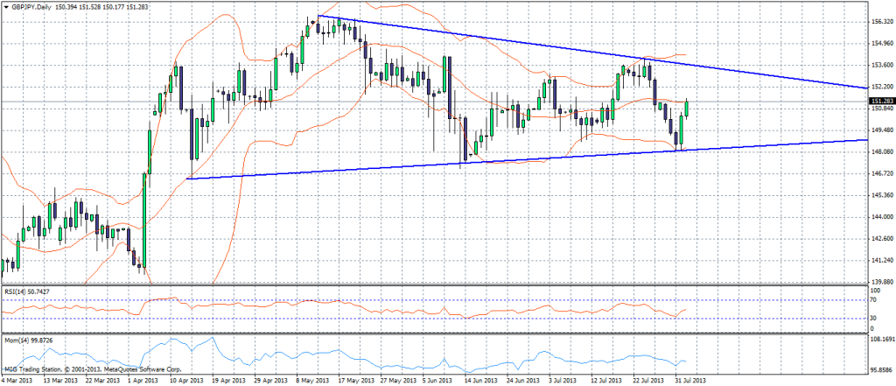The height and width of the screenshot is (386, 896).
Task: Click the 148.080 price scale label
Action: pyautogui.click(x=881, y=152)
